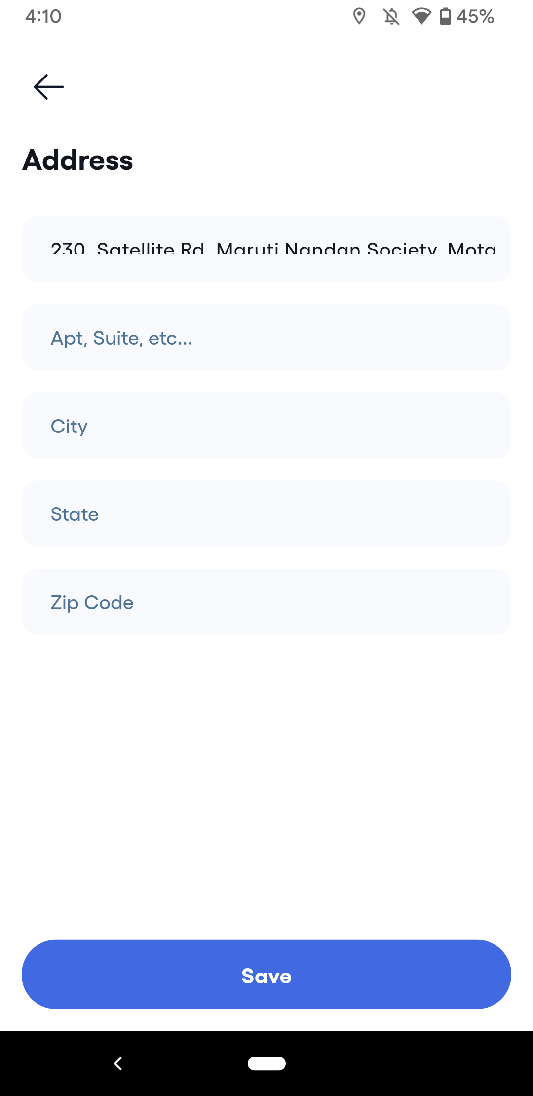Tap the muted notifications bell icon

(391, 16)
